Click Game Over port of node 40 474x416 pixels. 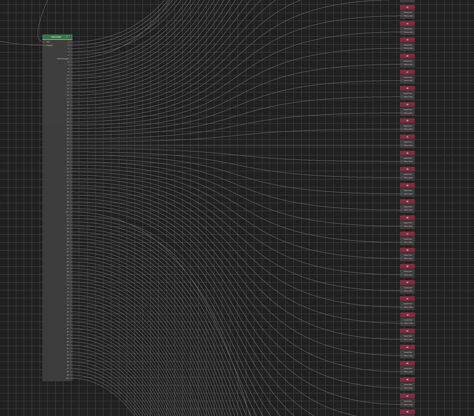point(402,288)
